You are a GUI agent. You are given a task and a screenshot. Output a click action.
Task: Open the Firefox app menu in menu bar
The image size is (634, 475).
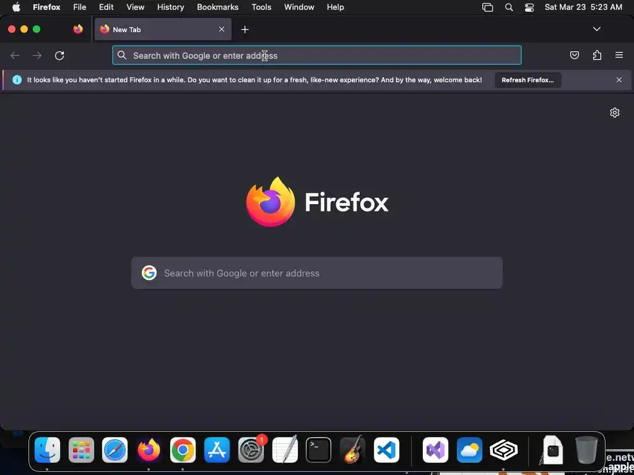(x=46, y=7)
